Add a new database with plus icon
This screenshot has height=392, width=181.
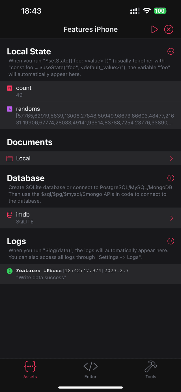(171, 178)
